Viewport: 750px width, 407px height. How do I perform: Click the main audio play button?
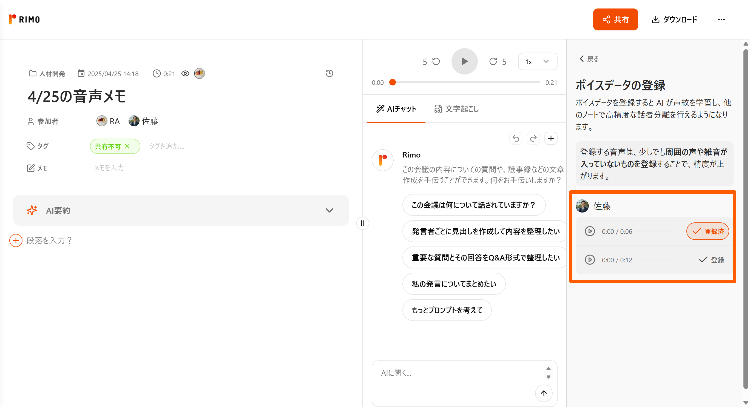pyautogui.click(x=464, y=61)
